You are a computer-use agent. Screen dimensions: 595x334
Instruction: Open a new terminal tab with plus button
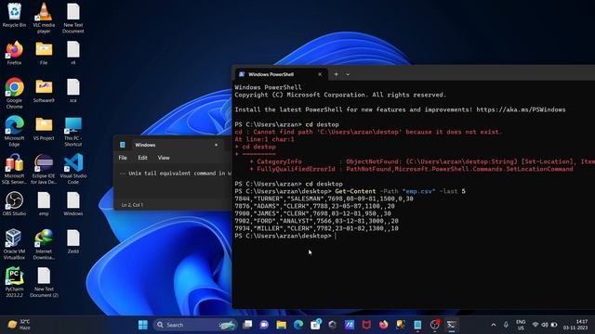(336, 74)
